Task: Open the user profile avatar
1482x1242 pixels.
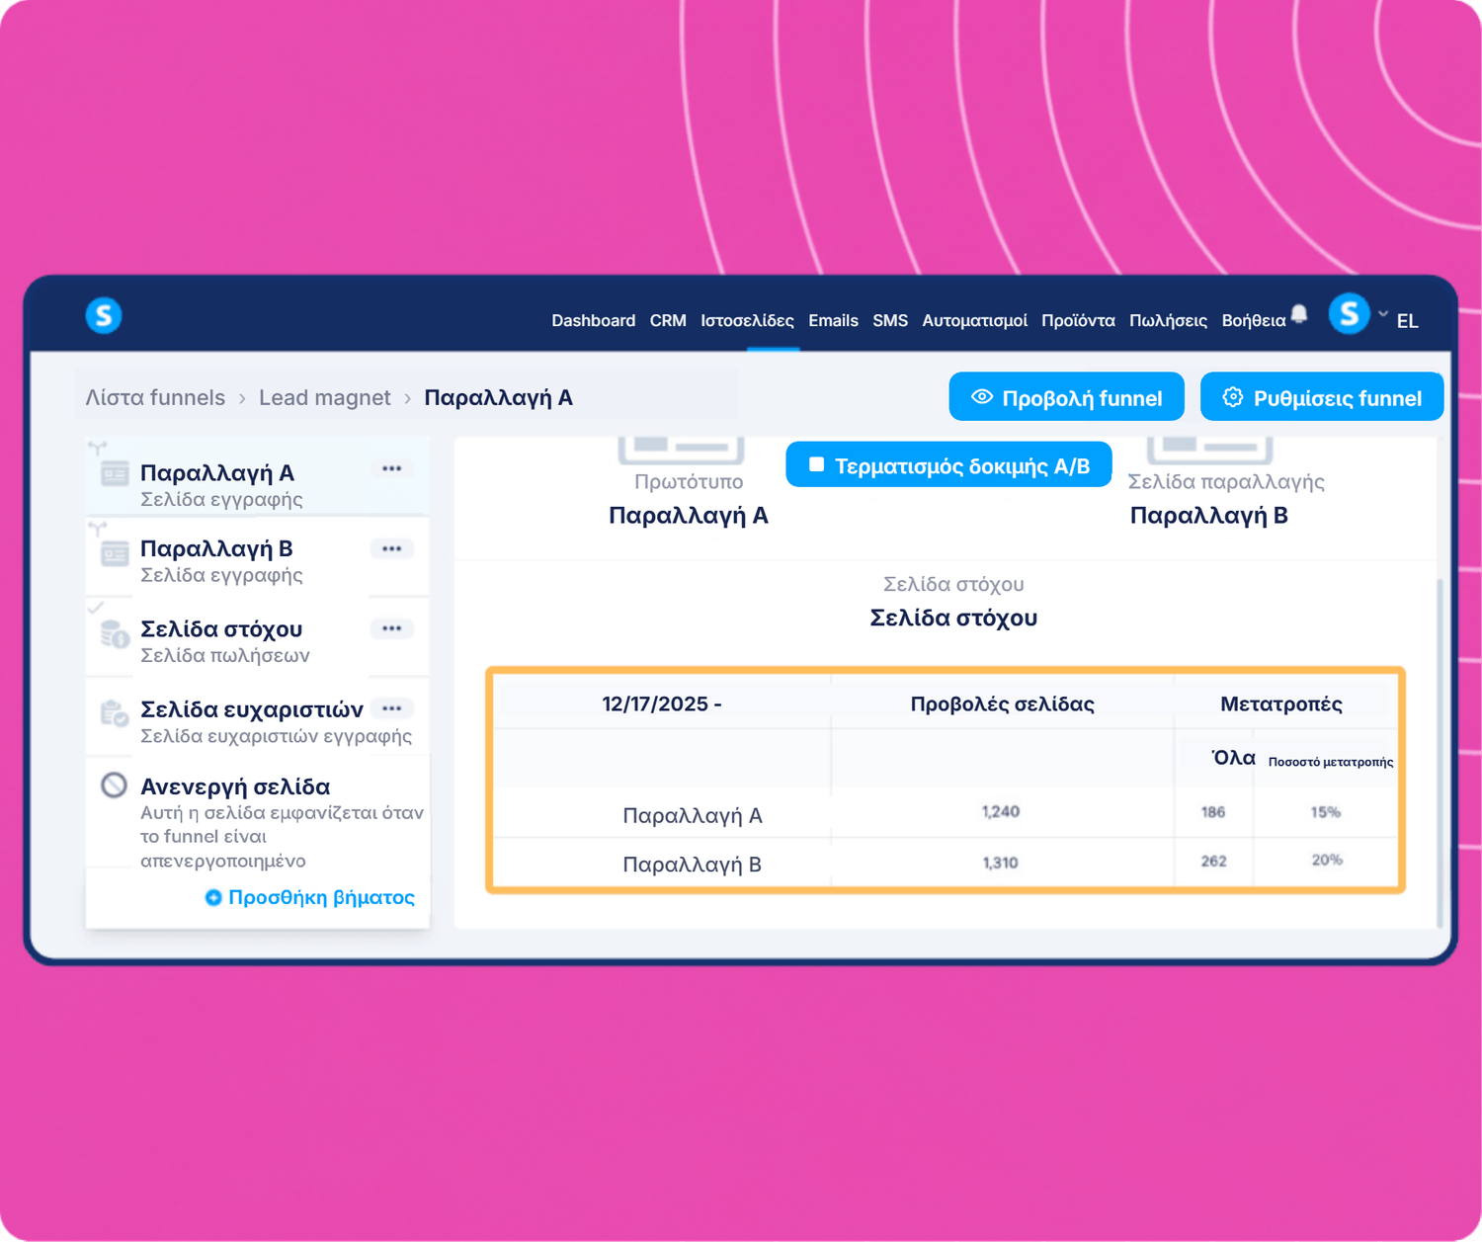Action: click(x=1349, y=314)
